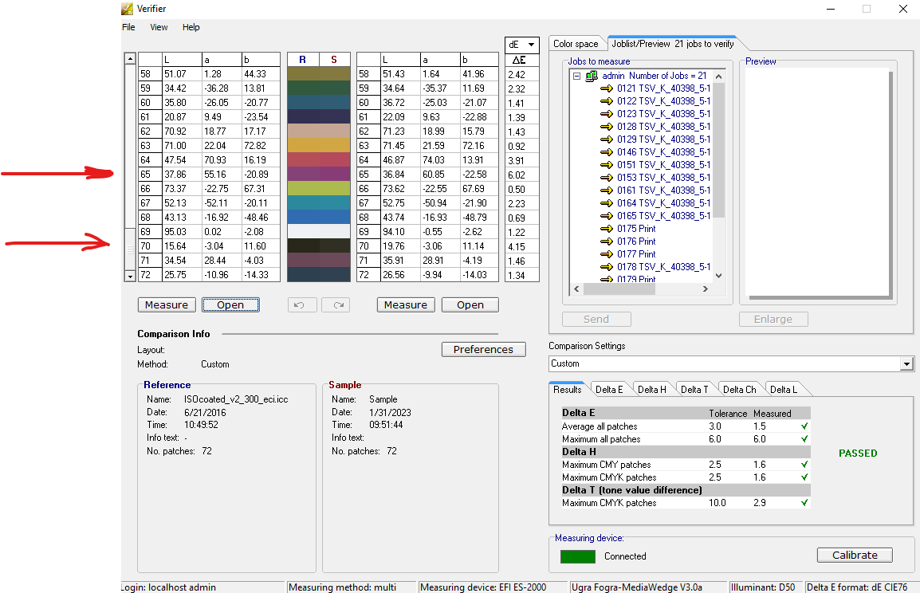The height and width of the screenshot is (593, 920).
Task: Click the R column header
Action: click(x=303, y=59)
